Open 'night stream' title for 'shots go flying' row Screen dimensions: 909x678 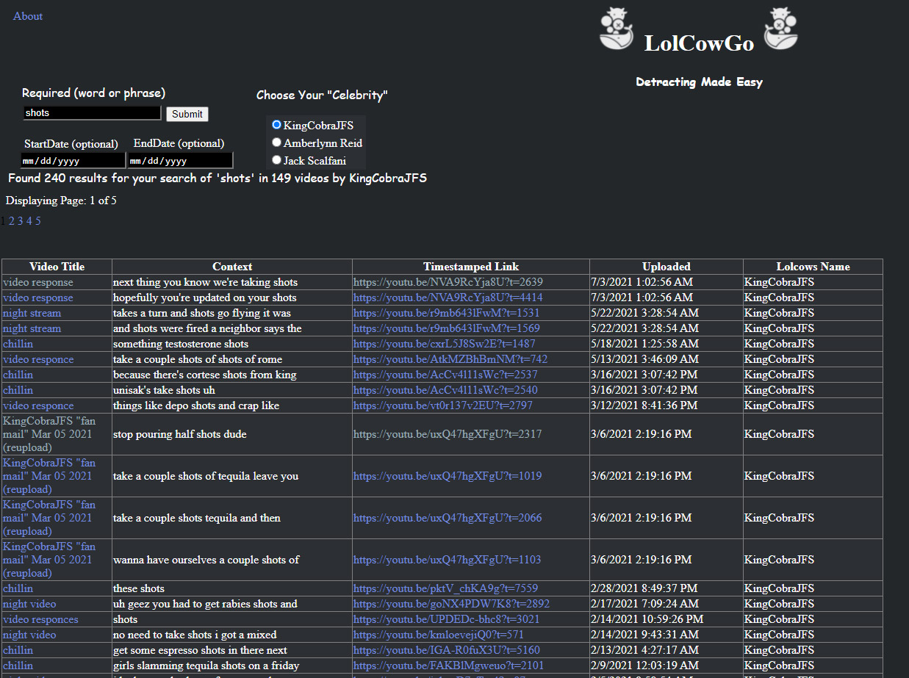pyautogui.click(x=32, y=313)
